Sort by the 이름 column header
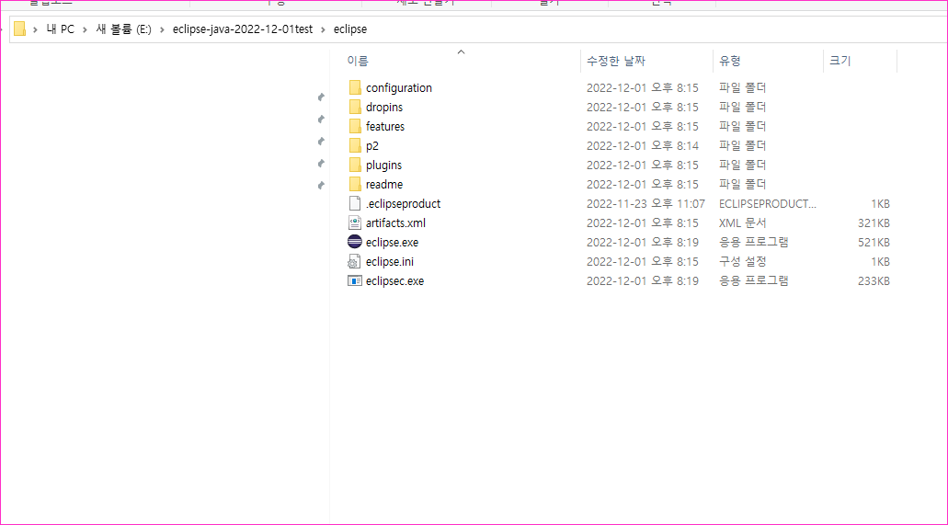The image size is (948, 525). (358, 61)
